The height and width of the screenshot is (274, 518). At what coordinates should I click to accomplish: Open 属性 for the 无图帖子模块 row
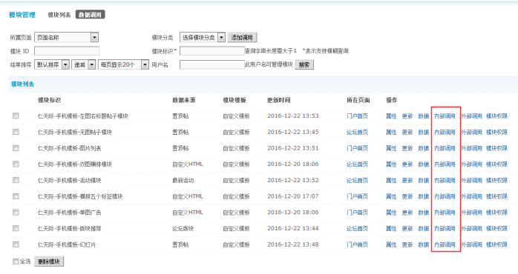point(391,133)
